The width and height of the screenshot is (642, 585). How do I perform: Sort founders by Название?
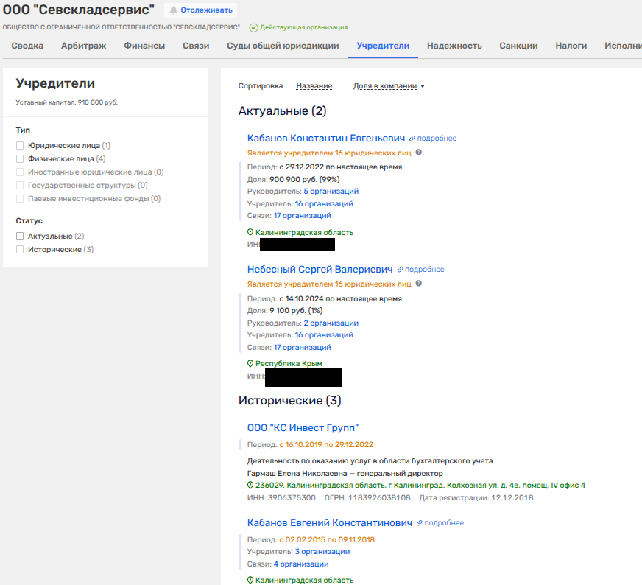[x=314, y=86]
